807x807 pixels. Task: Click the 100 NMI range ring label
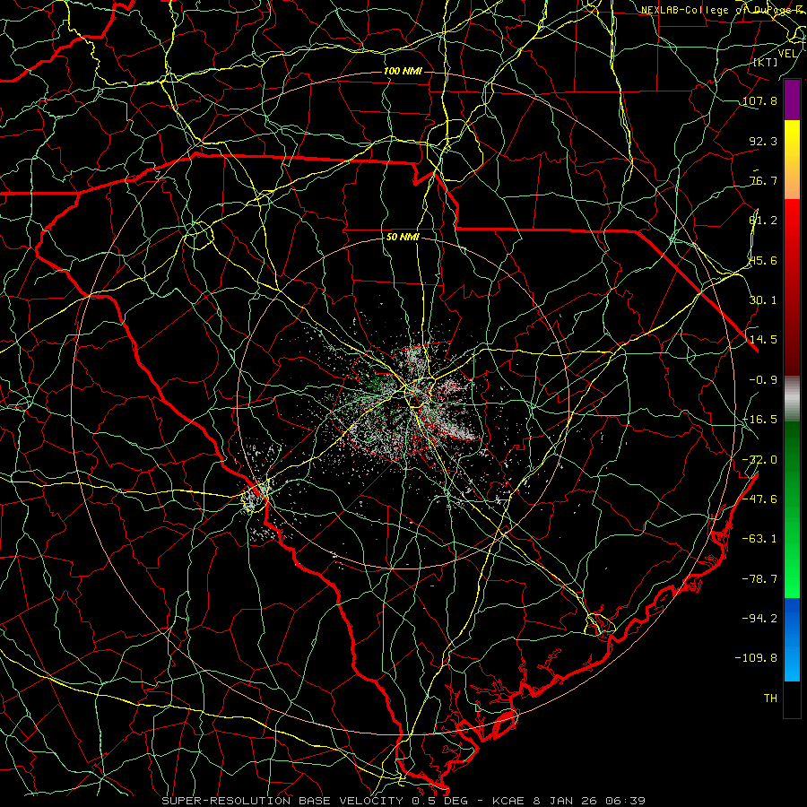(x=403, y=71)
